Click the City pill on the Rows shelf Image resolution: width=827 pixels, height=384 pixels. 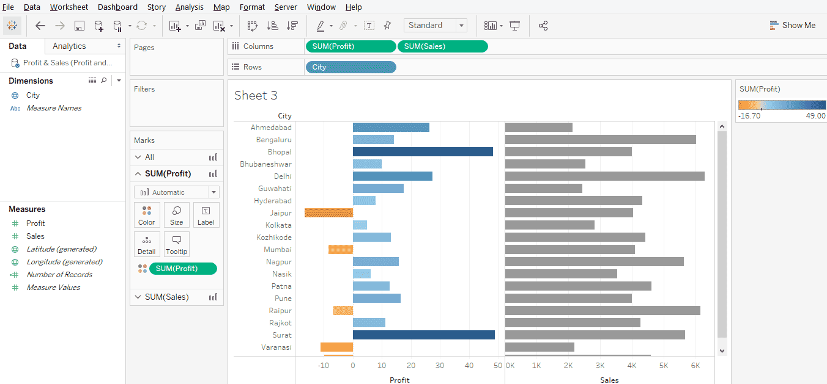point(350,67)
